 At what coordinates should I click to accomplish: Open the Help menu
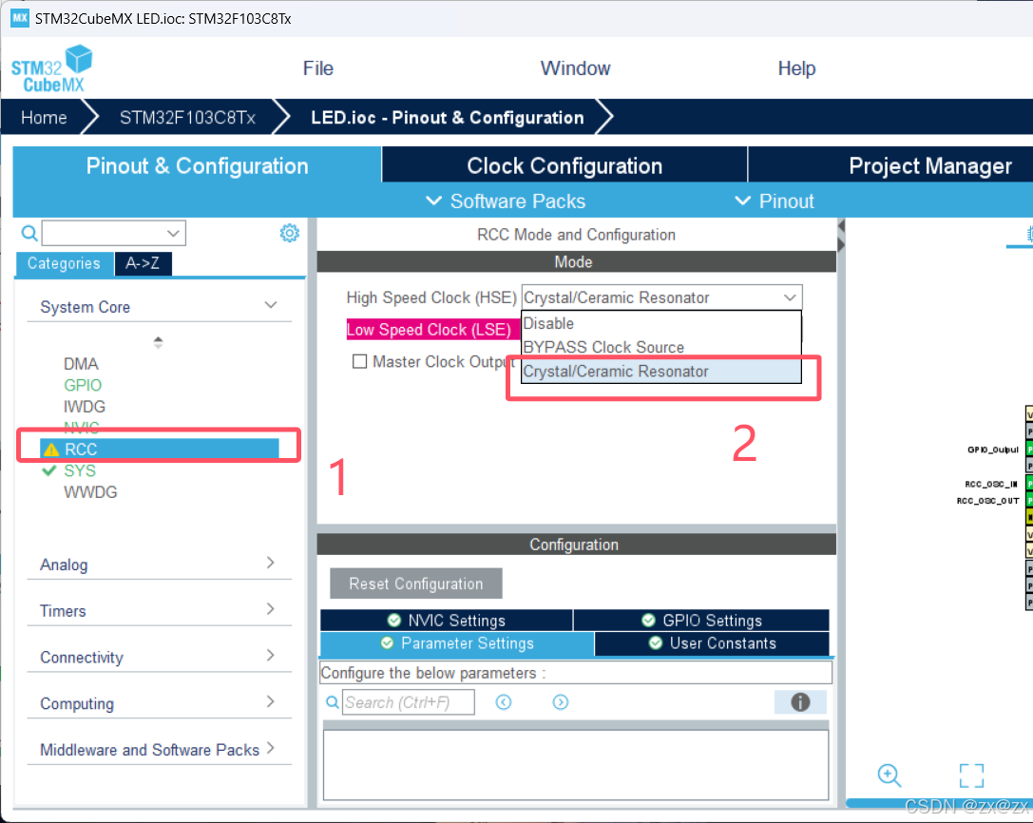796,68
